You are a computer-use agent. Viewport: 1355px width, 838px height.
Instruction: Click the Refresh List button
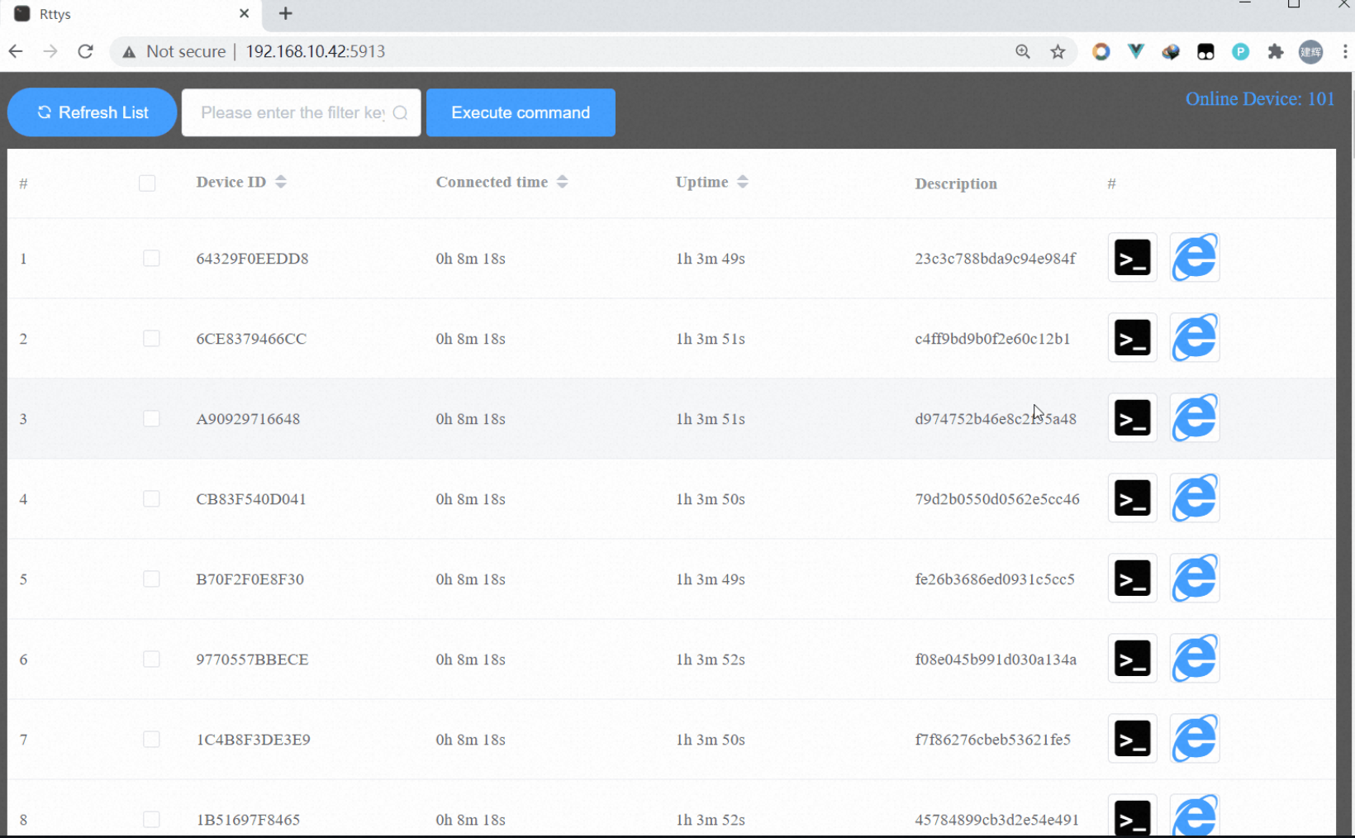point(93,112)
